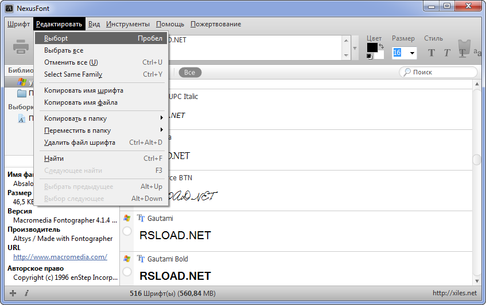This screenshot has height=305, width=486.
Task: Click the plus icon in status bar
Action: [x=13, y=293]
